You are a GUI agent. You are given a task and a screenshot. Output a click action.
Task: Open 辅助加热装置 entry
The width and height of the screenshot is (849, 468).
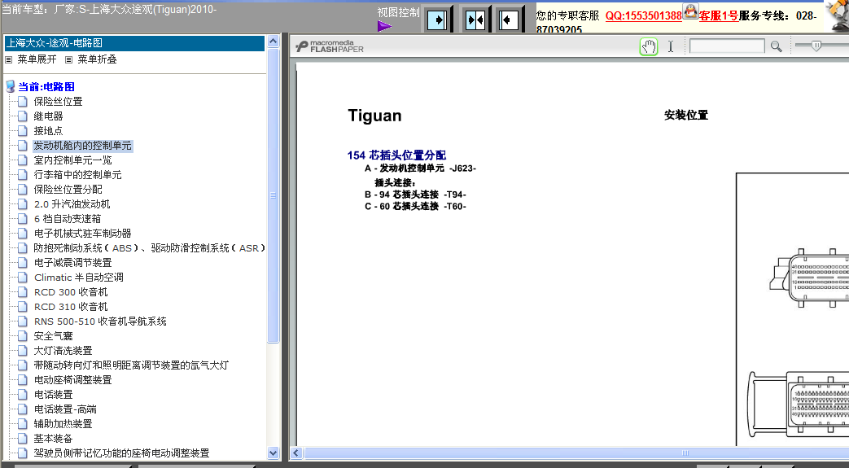coord(63,423)
